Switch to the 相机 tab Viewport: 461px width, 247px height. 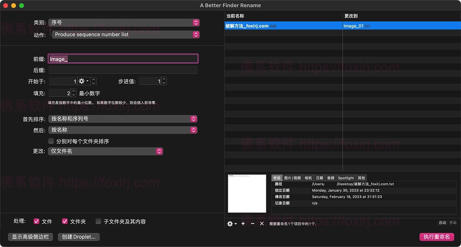(308, 178)
